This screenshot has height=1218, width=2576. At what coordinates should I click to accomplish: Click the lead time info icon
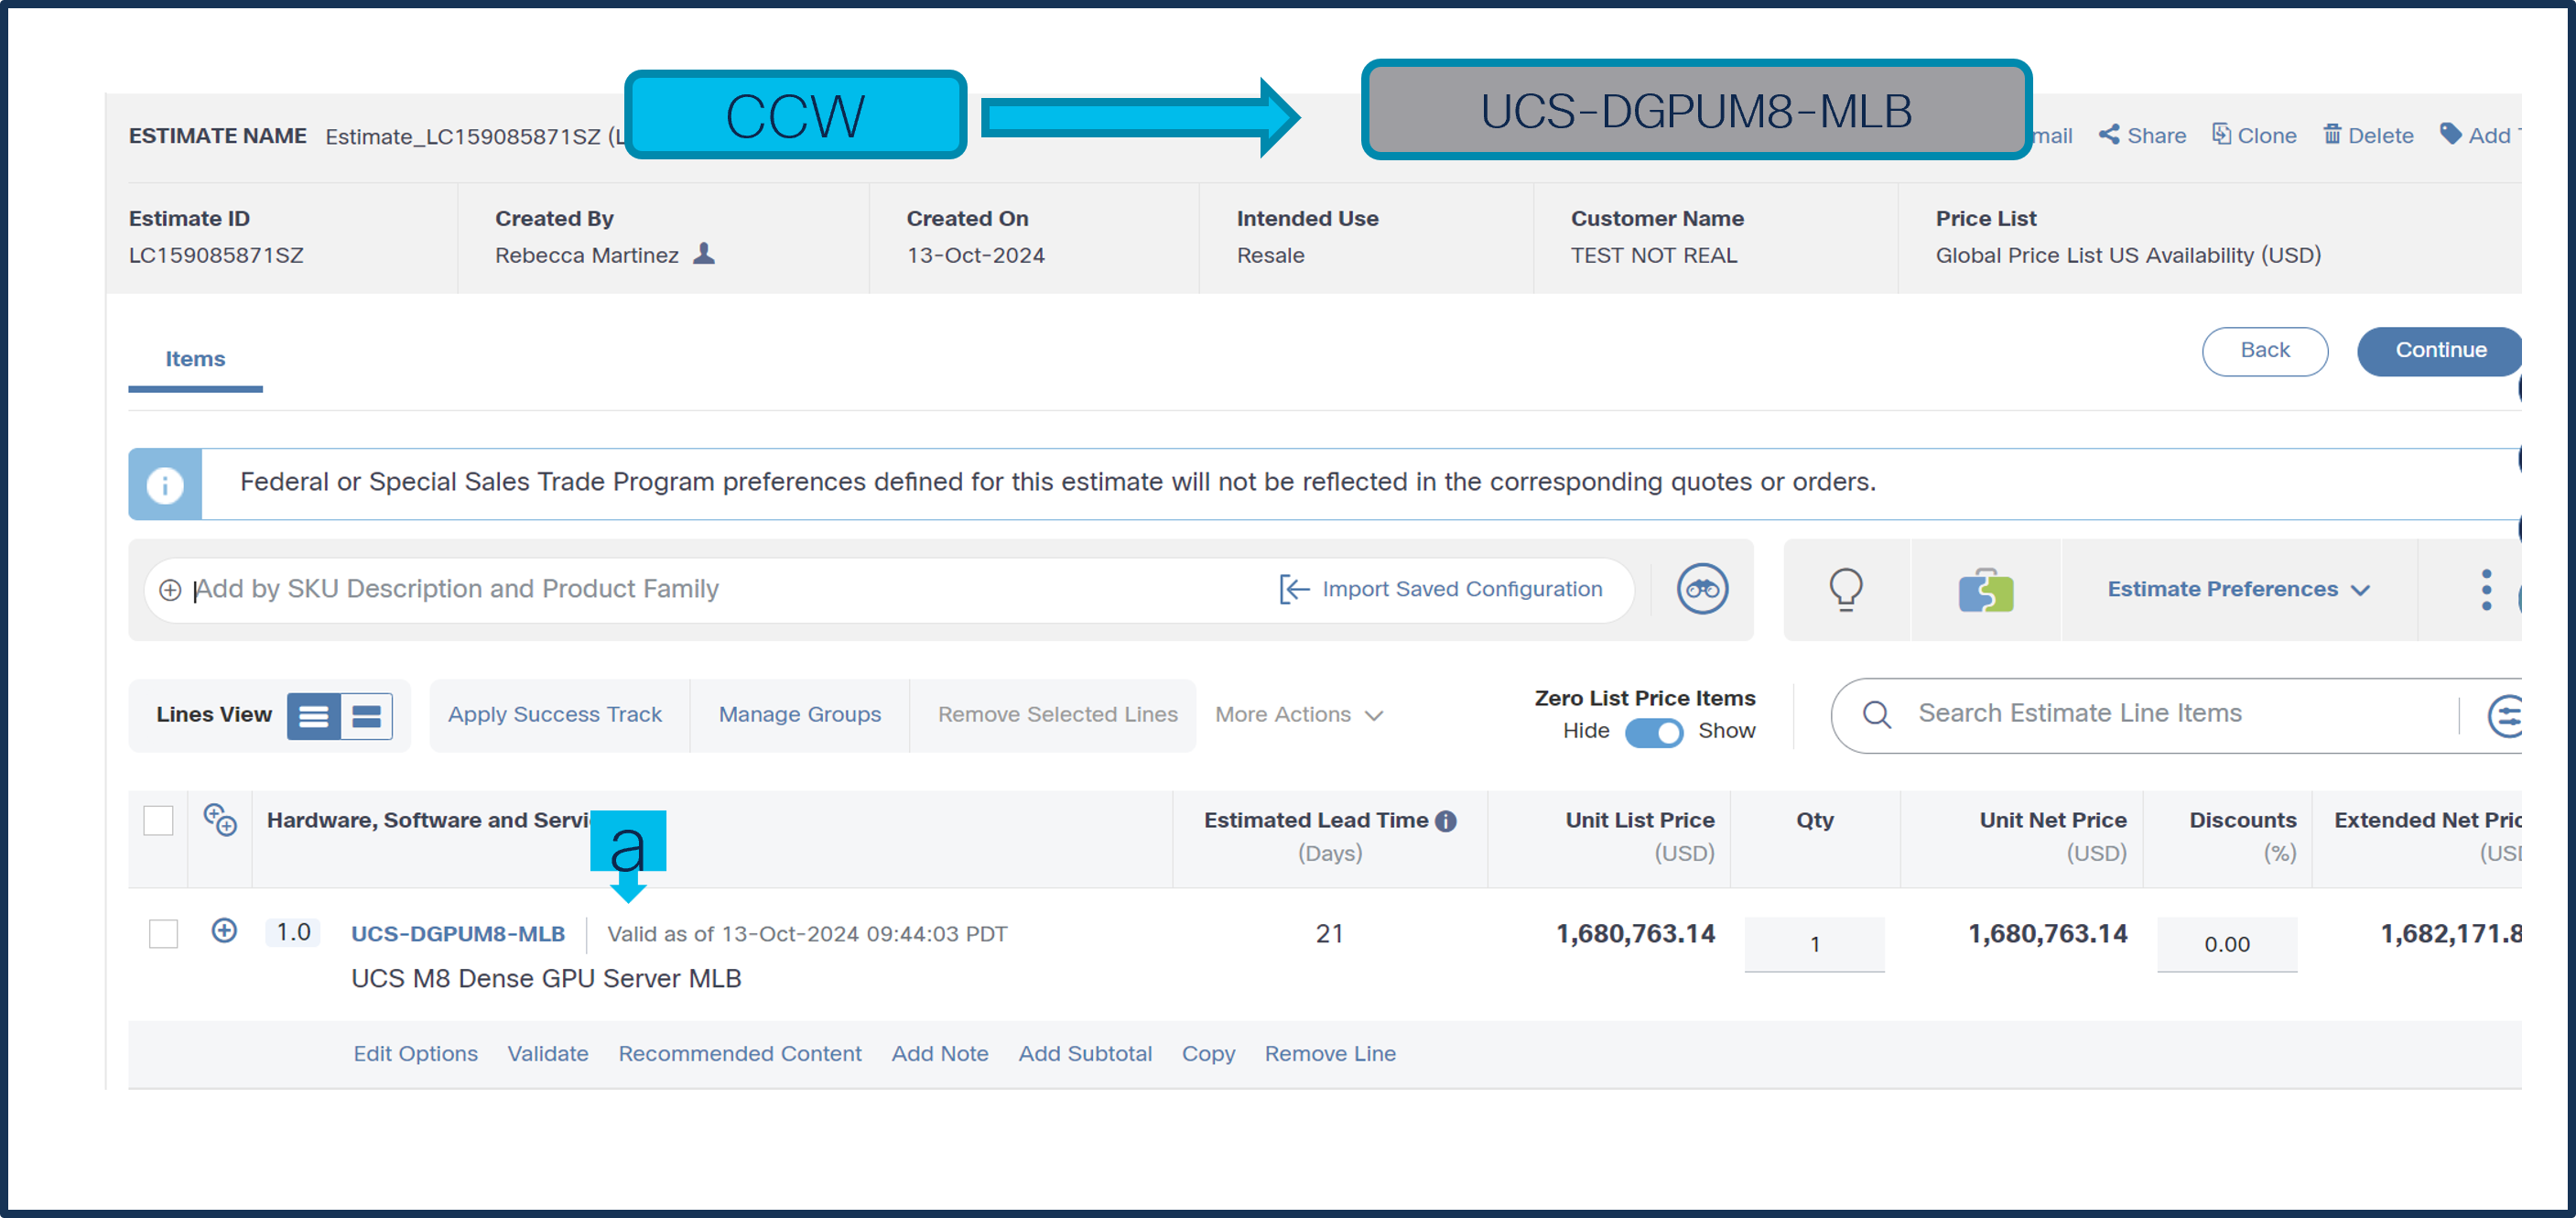click(1446, 821)
